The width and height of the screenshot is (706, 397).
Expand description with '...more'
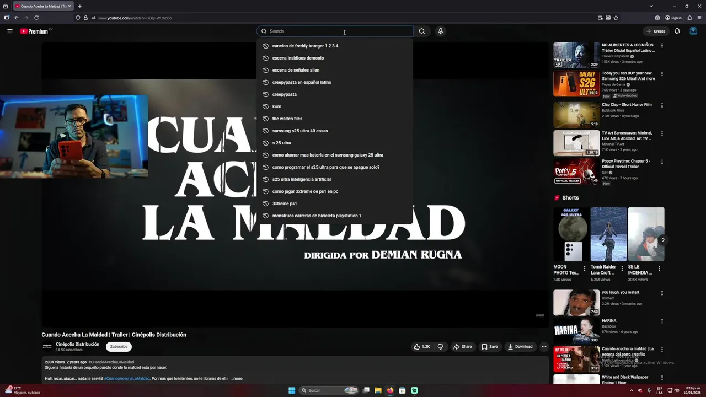pos(236,379)
